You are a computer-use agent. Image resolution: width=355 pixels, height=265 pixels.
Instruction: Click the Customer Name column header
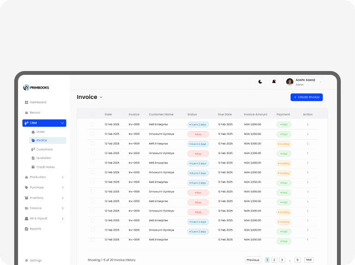161,114
